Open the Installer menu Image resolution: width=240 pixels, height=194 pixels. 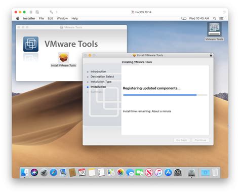click(29, 18)
